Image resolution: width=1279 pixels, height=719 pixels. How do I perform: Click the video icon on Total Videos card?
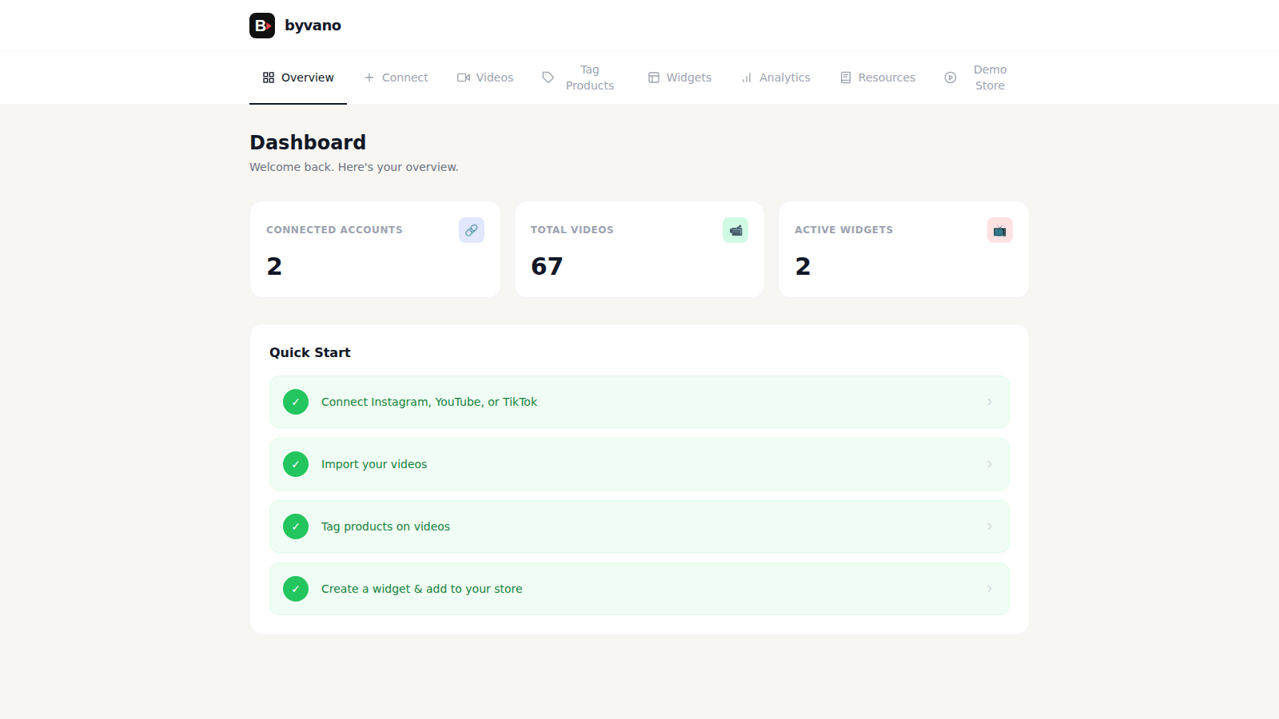pos(735,230)
